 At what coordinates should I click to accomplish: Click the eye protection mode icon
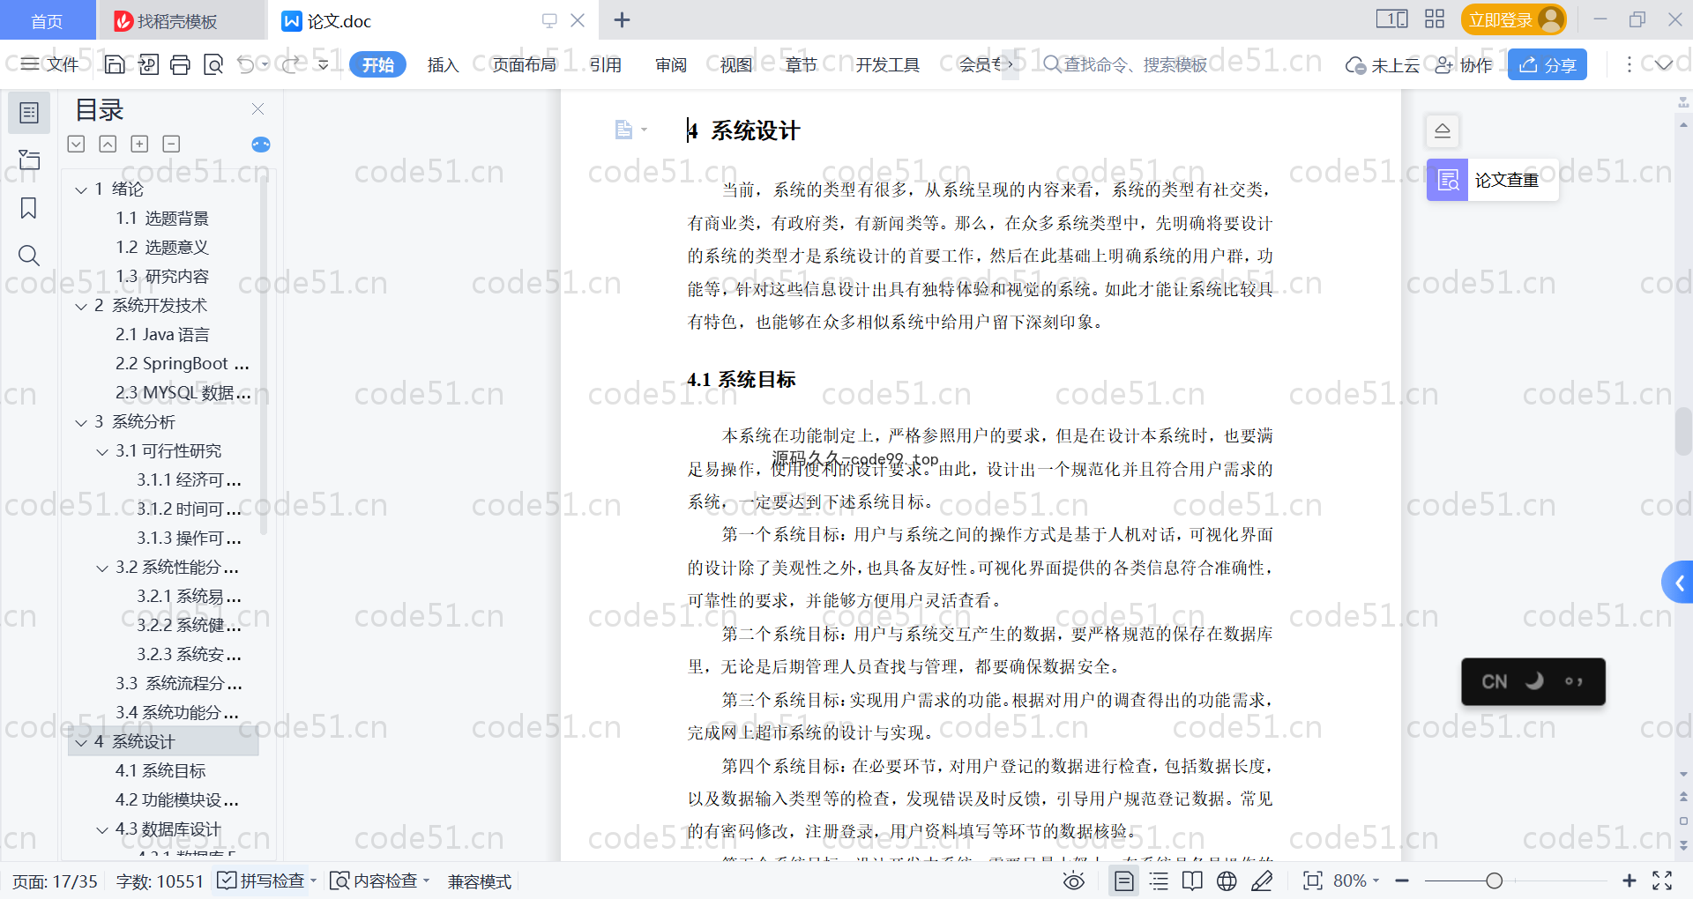coord(1073,880)
